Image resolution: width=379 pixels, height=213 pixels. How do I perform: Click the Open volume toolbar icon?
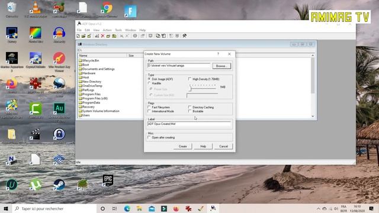point(83,36)
